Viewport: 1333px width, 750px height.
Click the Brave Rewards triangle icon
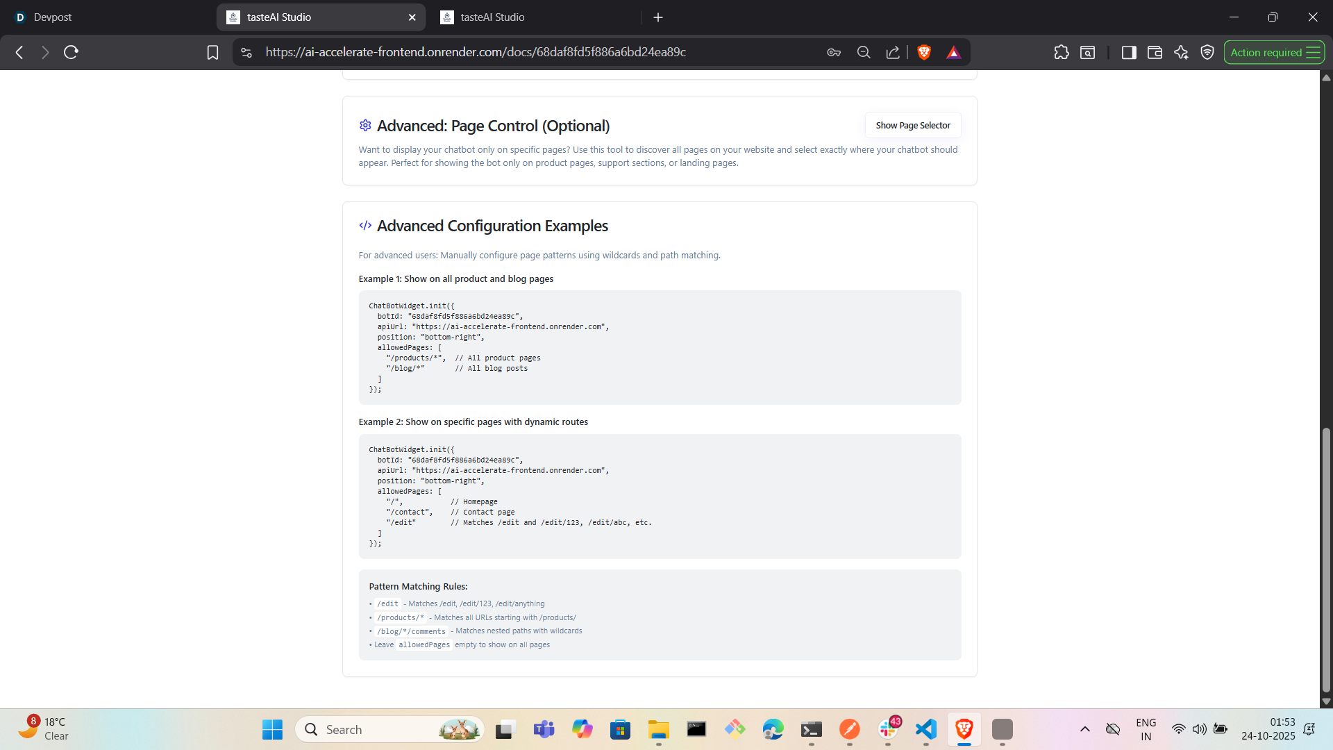coord(953,52)
